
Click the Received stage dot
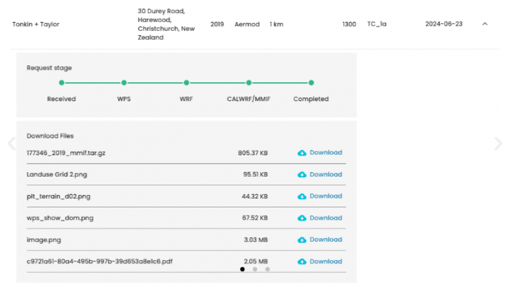point(61,83)
